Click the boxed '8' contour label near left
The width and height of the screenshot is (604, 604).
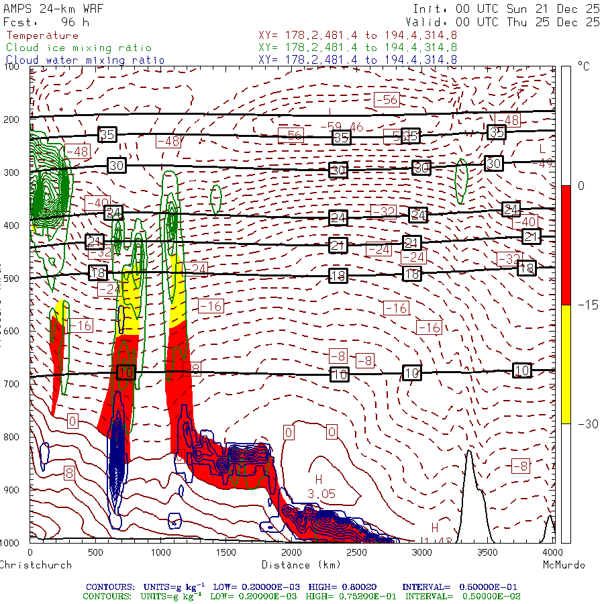pyautogui.click(x=69, y=472)
